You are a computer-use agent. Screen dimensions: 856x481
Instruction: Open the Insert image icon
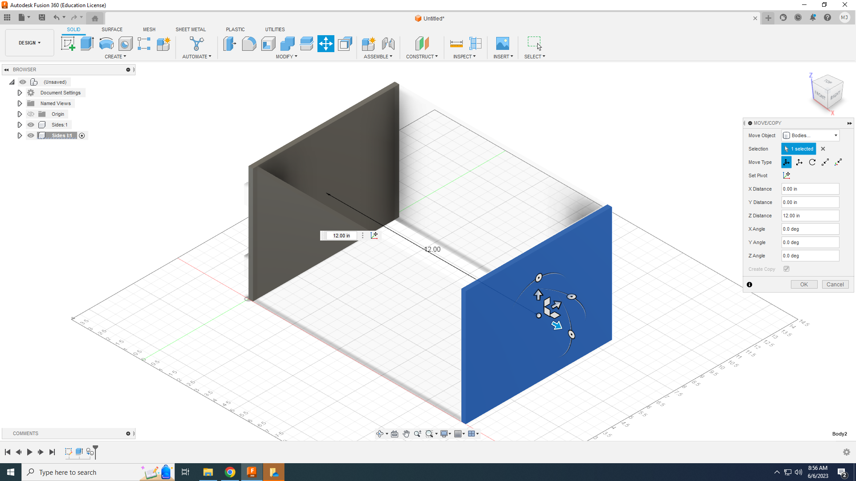(x=502, y=44)
